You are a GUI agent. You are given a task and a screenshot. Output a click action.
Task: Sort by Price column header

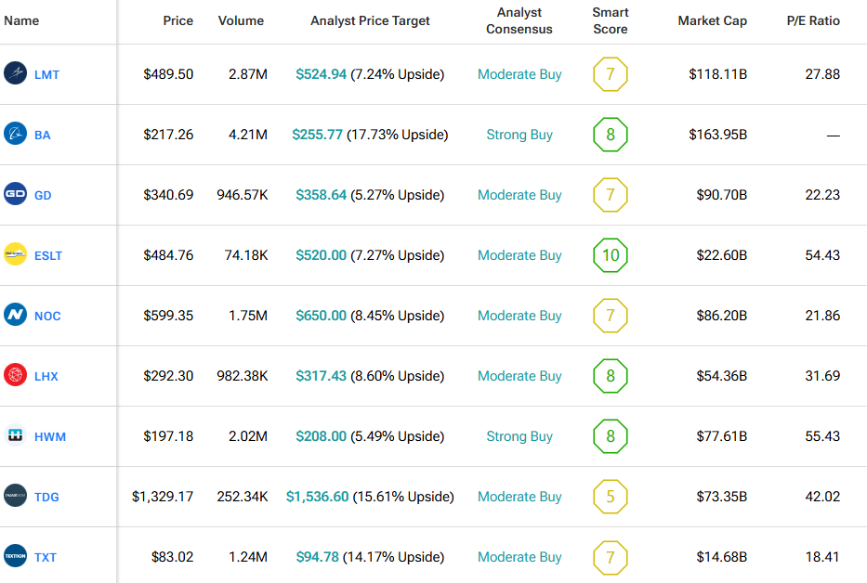[177, 20]
